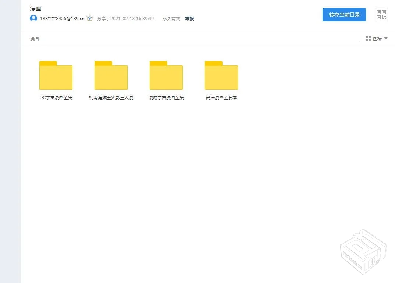Viewport: 395px width, 283px height.
Task: Click the grid view icon next to 图标
Action: click(368, 38)
